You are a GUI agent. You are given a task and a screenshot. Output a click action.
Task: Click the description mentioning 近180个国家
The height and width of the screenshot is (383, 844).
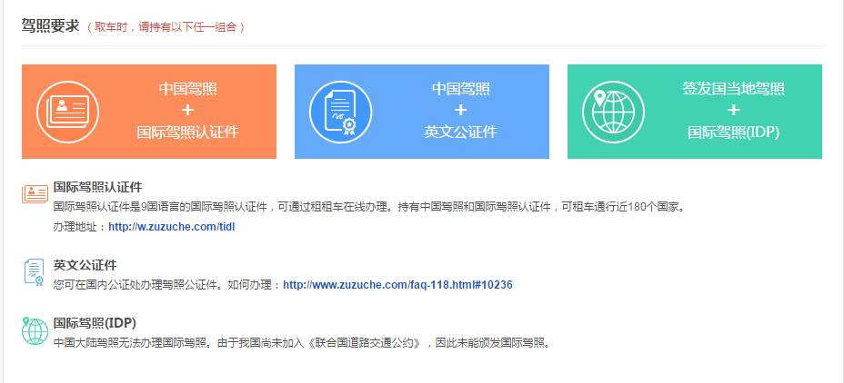tap(370, 207)
